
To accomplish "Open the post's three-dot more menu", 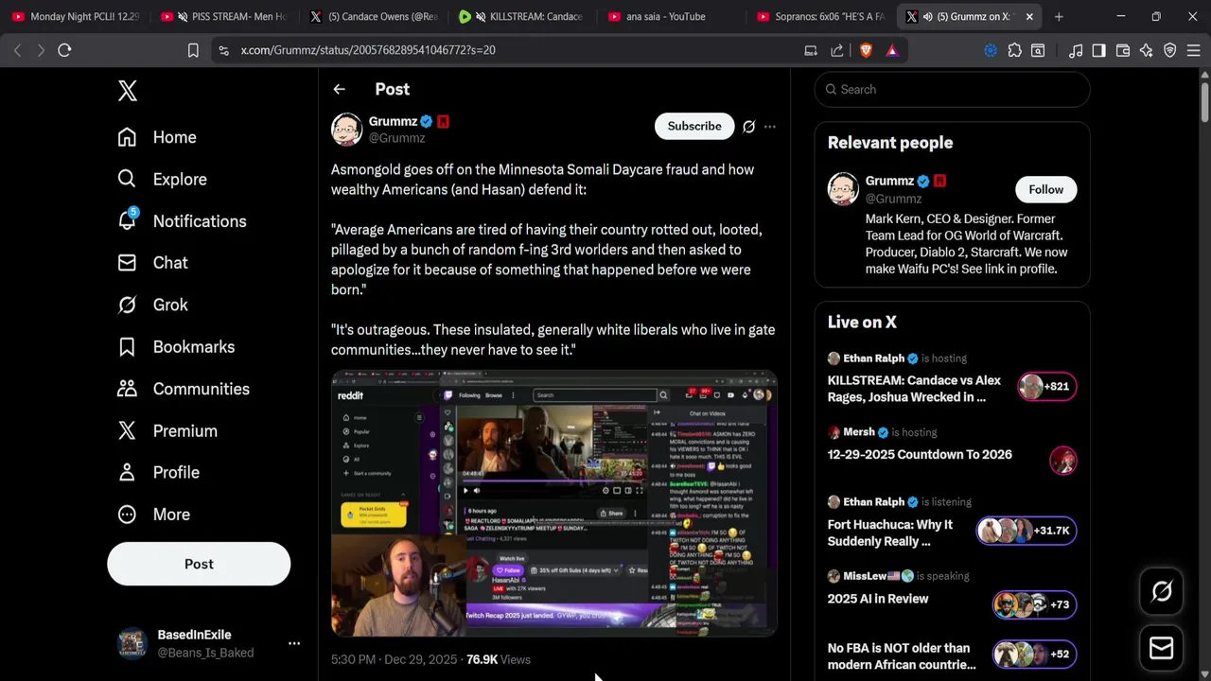I will tap(770, 126).
